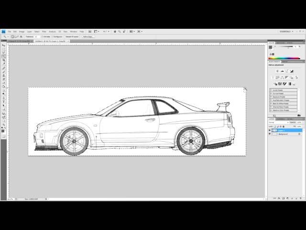This screenshot has height=230, width=306.
Task: Select the Zoom tool in toolbox
Action: 3,121
